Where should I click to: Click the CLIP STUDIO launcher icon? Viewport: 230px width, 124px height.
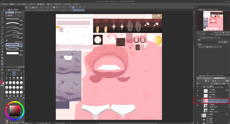(26, 7)
